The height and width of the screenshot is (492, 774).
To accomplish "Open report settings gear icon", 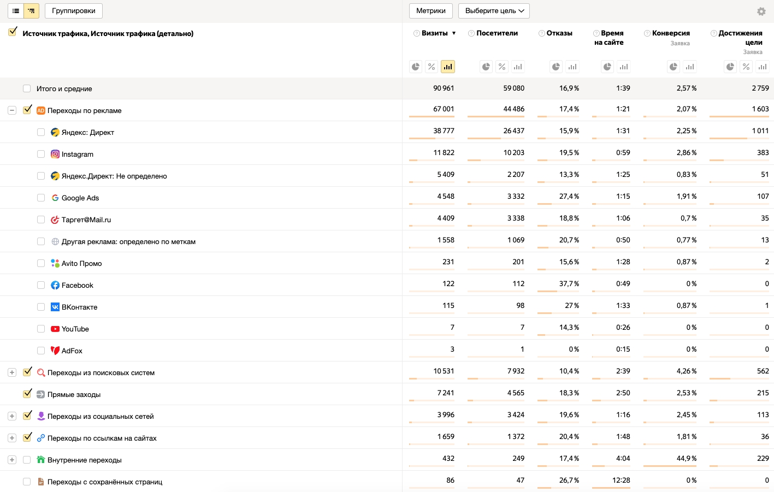I will (761, 11).
